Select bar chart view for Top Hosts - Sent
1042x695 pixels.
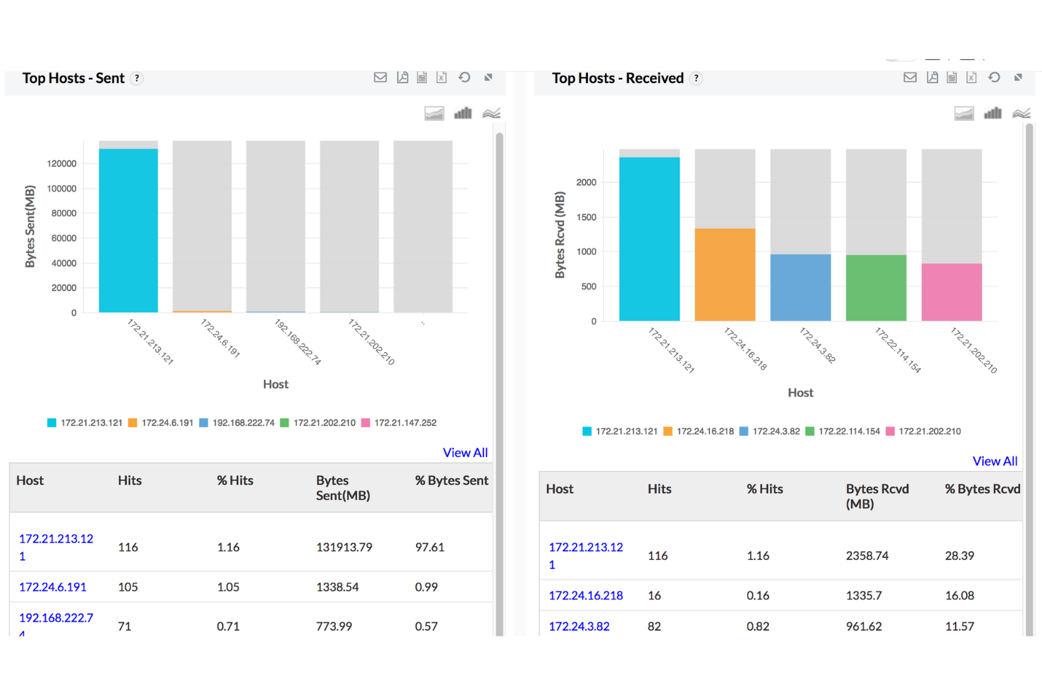(x=463, y=113)
